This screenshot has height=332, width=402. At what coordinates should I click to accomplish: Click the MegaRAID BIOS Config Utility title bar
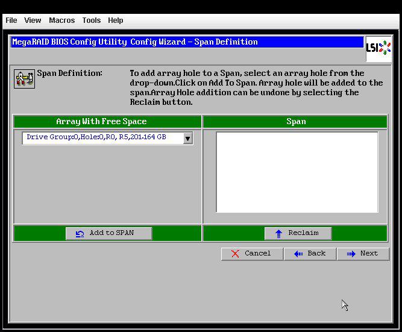(187, 42)
